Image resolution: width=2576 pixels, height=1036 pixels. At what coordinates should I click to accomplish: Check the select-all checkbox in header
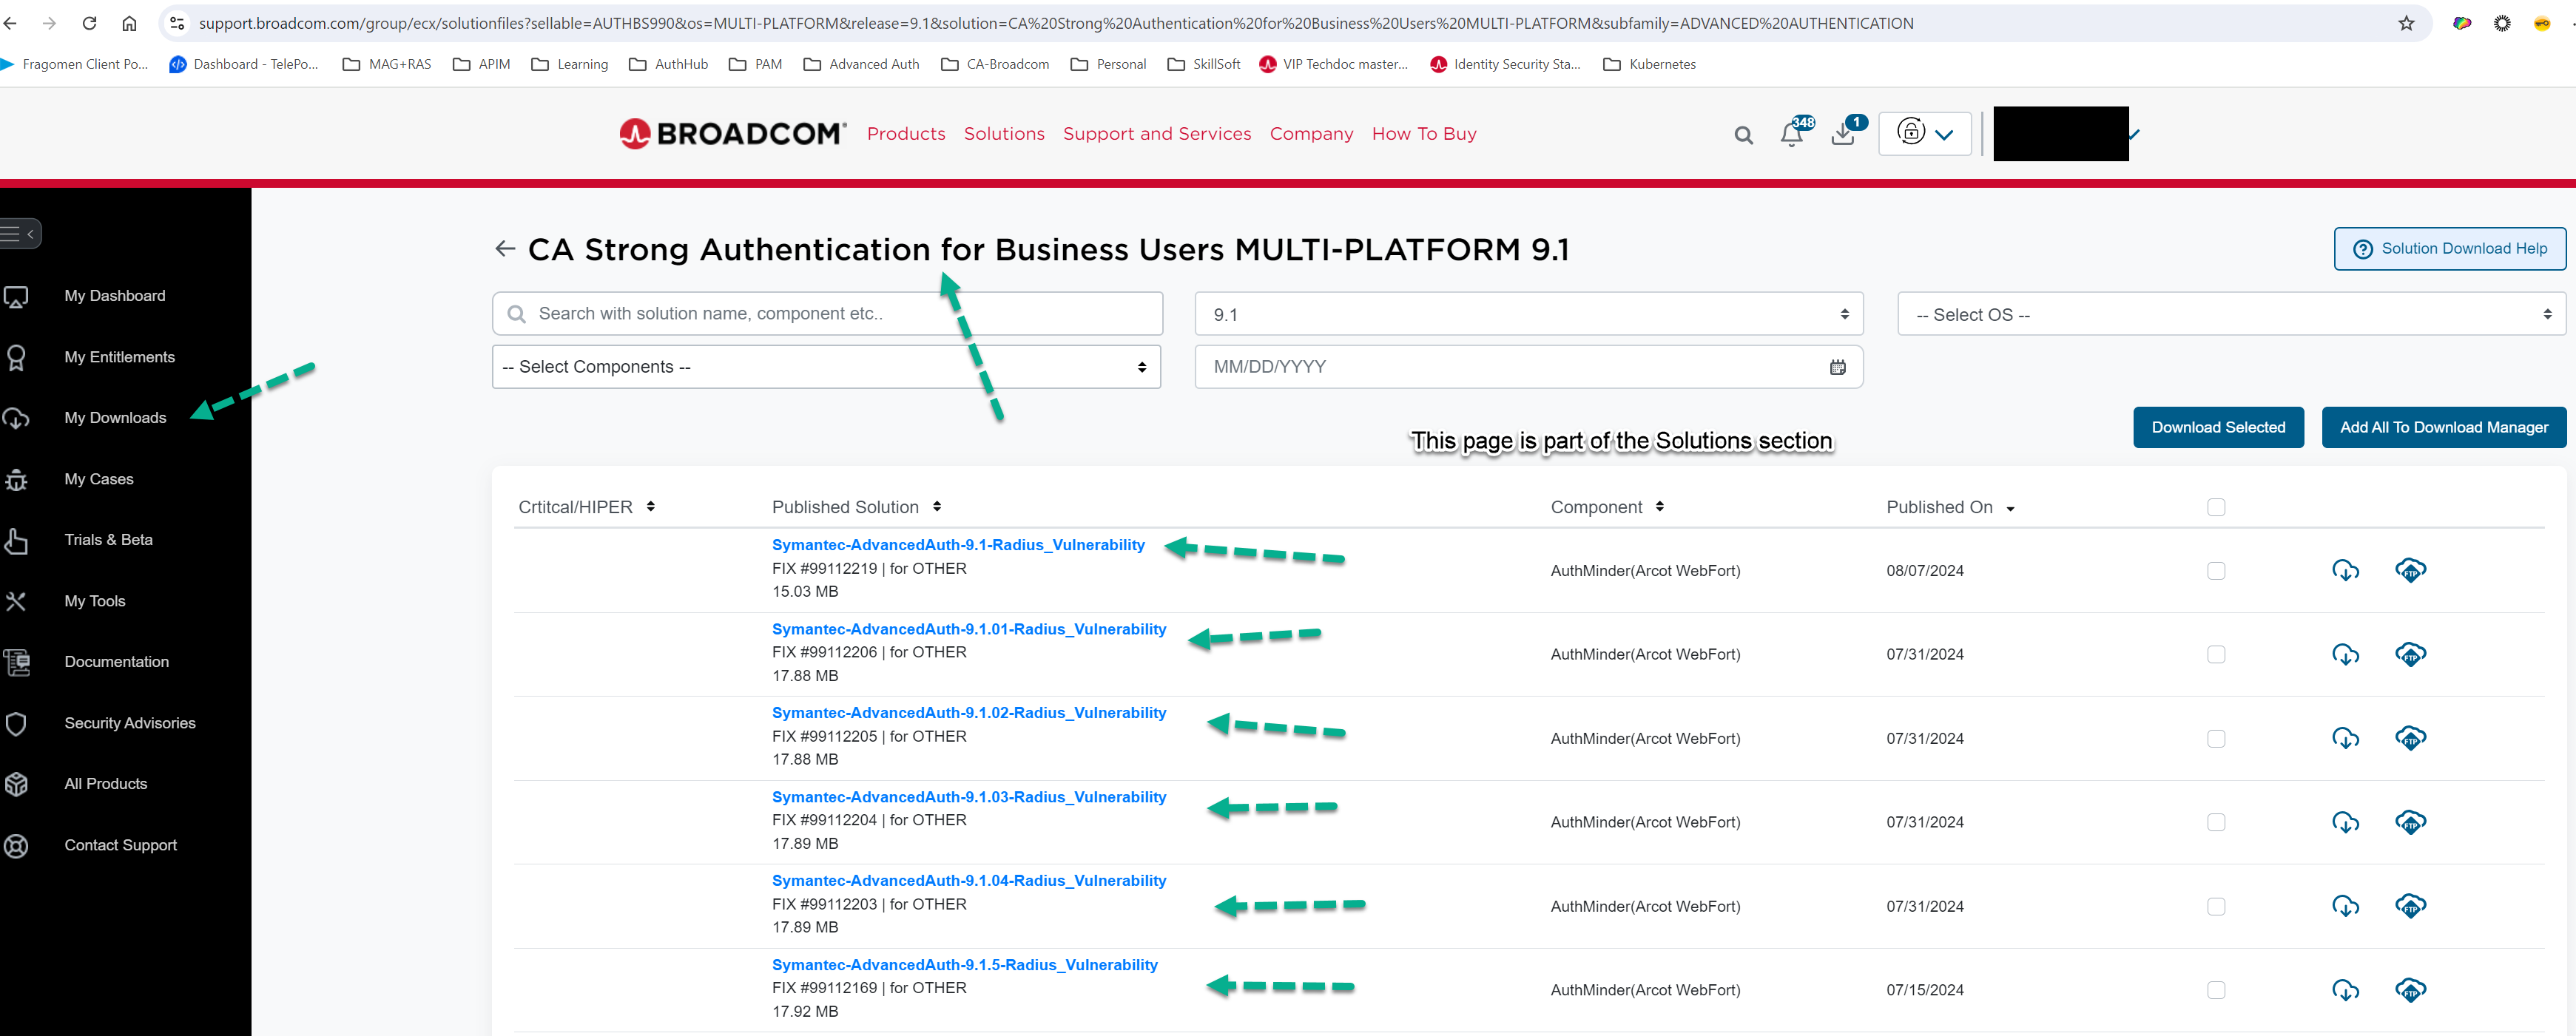tap(2216, 507)
